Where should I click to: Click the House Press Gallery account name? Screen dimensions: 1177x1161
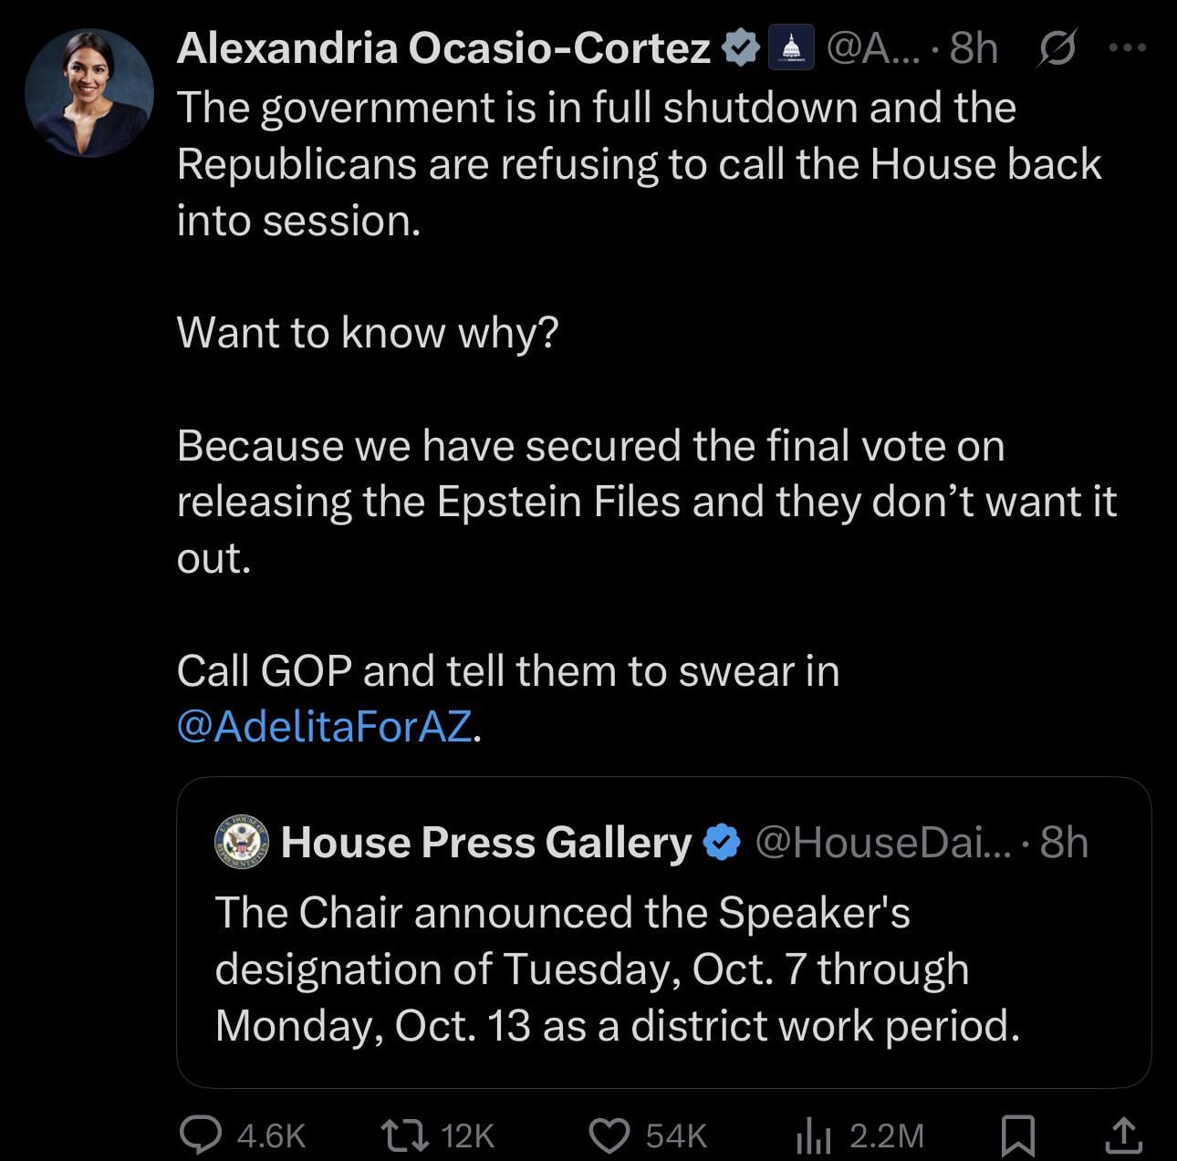point(486,842)
